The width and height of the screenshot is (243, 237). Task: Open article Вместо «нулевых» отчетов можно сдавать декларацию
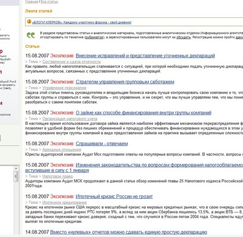tap(128, 232)
